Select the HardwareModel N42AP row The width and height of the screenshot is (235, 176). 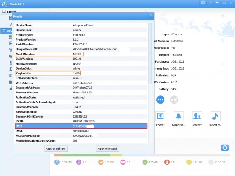[x=81, y=64]
